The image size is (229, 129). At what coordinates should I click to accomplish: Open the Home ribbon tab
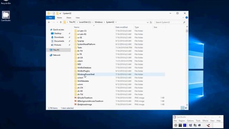[x=59, y=18]
